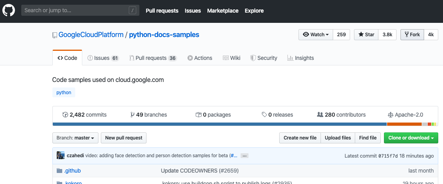Open Update CODEOWNERS commit message
443x184 pixels.
coord(200,171)
